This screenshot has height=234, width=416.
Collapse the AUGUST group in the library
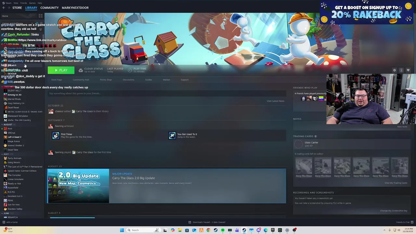[2, 124]
